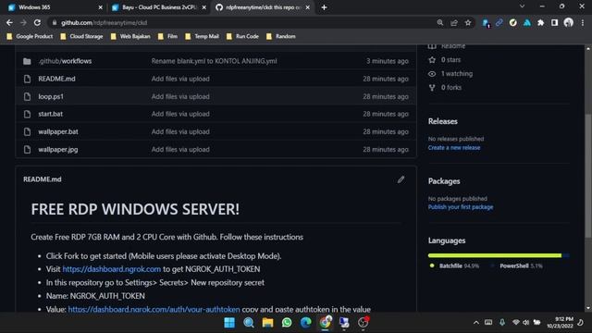Visit the dashboard.ngrok.com link
The width and height of the screenshot is (592, 333).
click(111, 269)
